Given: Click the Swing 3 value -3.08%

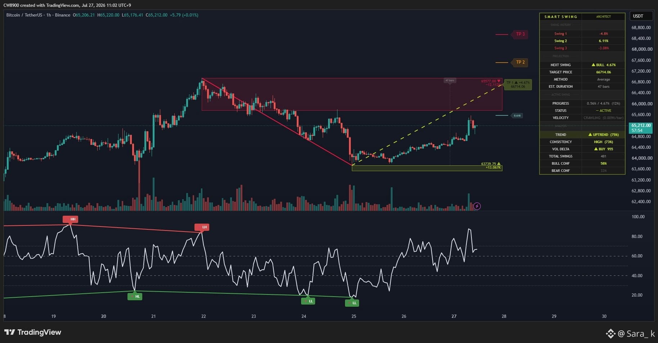Looking at the screenshot, I should coord(604,48).
